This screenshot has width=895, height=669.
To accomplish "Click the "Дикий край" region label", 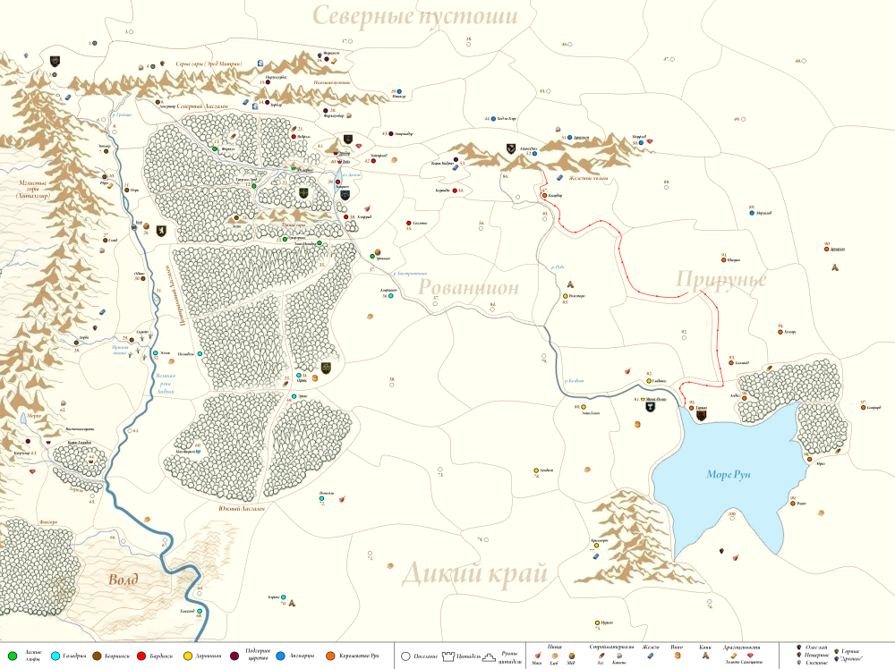I will [474, 572].
